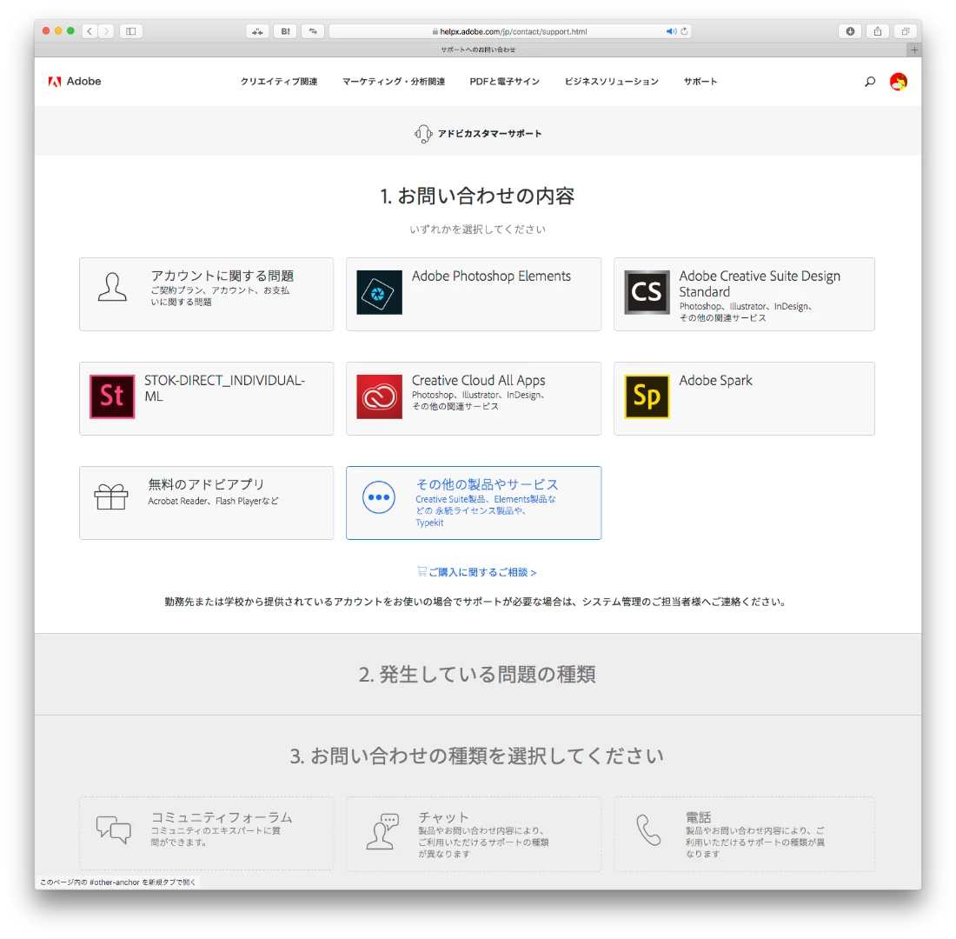Viewport: 956px width, 939px height.
Task: Mute the tab audio speaker icon
Action: tap(671, 31)
